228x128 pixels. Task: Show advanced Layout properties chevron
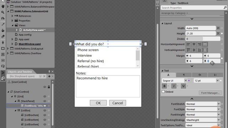tap(192, 66)
